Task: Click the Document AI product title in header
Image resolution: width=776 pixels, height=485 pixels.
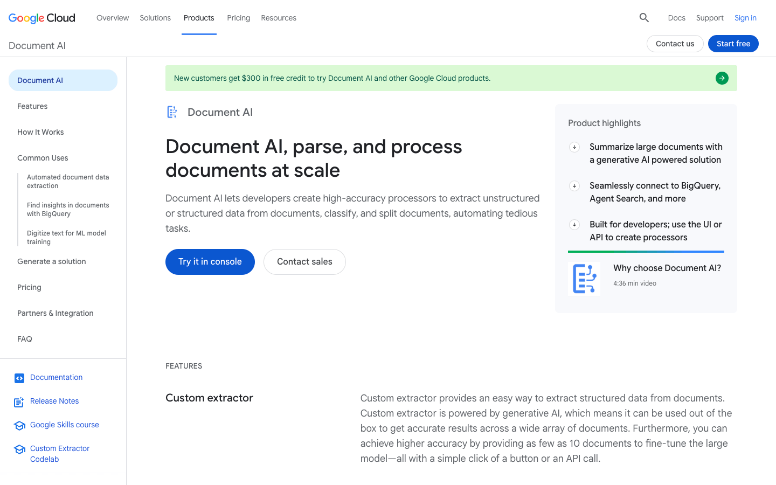Action: point(37,46)
